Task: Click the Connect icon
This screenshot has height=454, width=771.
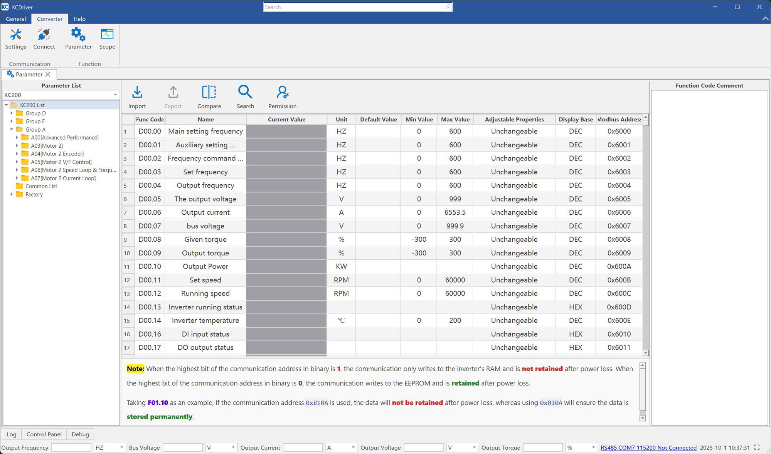Action: (44, 38)
